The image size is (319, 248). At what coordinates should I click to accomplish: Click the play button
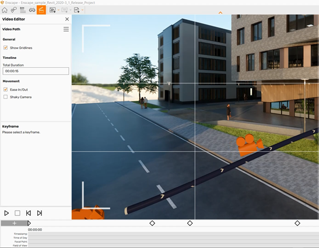tap(6, 213)
